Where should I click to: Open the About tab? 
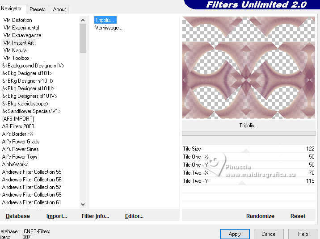point(59,9)
